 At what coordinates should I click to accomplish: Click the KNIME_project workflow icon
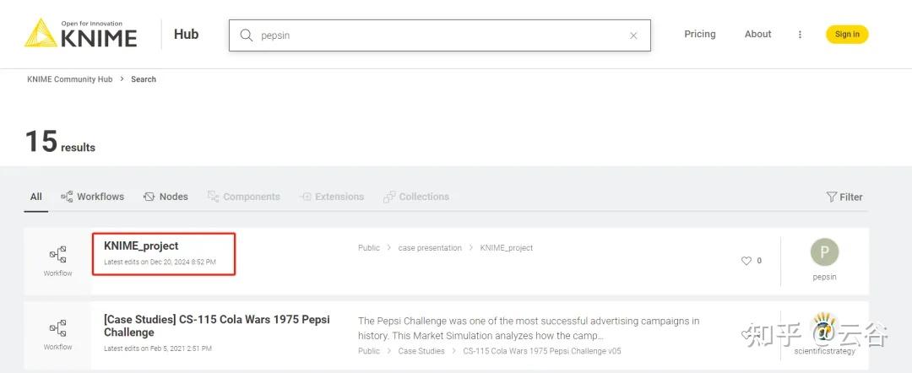(57, 255)
